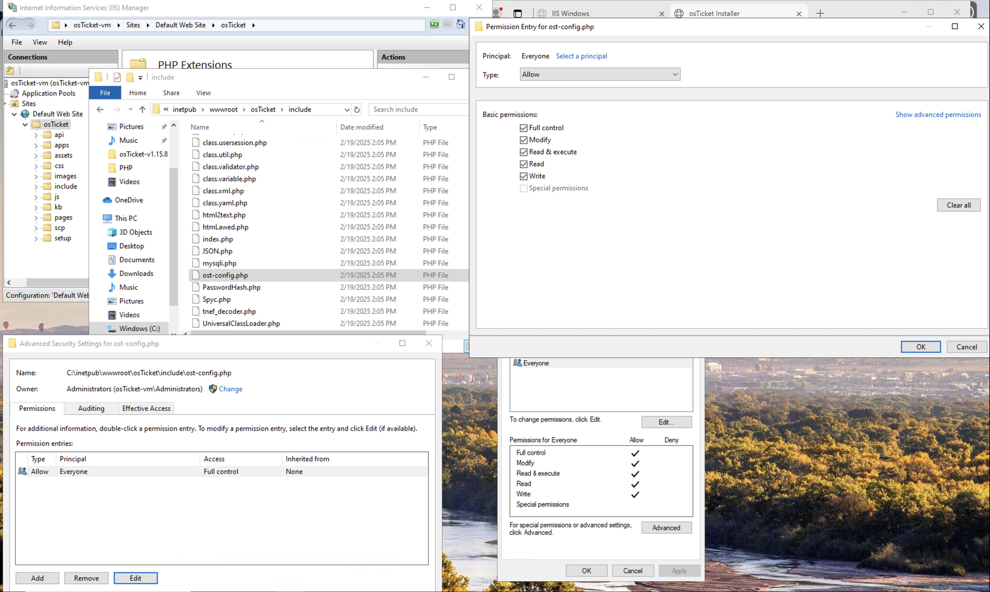Click Advanced button in Properties dialog
This screenshot has height=592, width=990.
point(666,528)
